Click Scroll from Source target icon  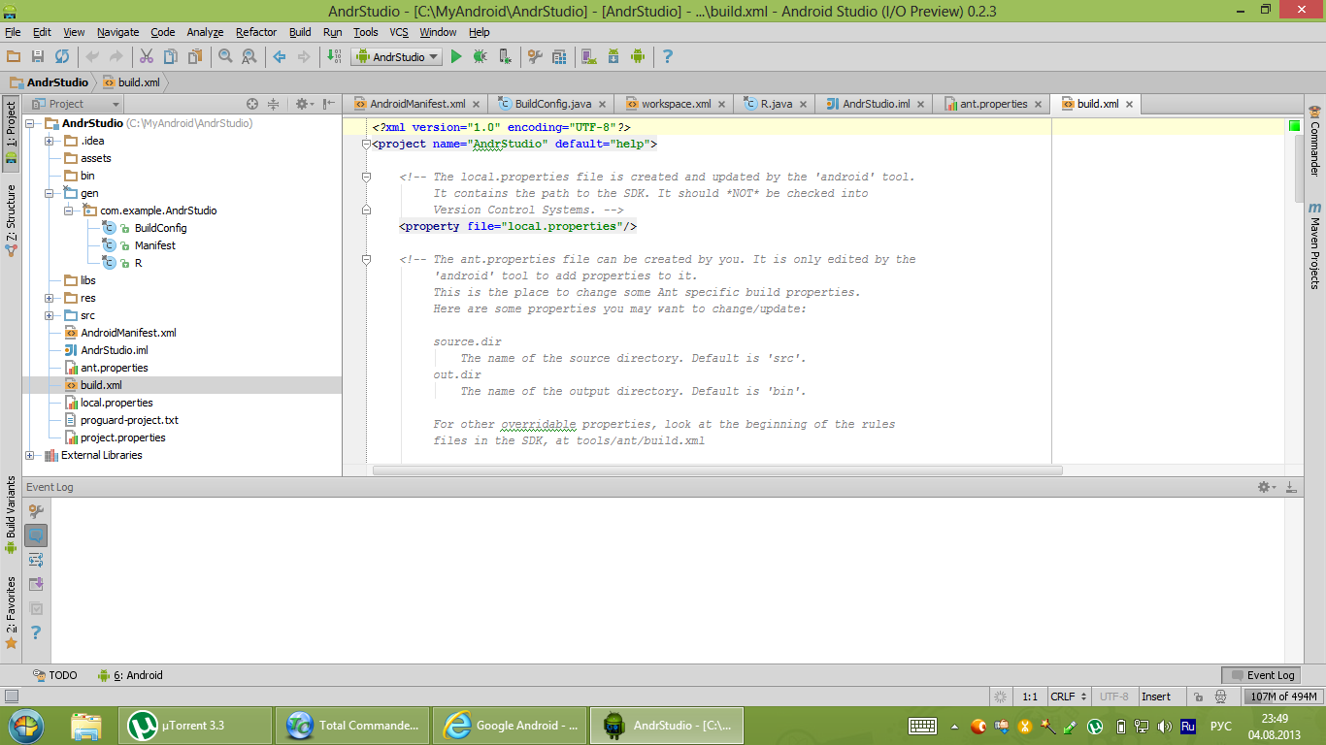coord(252,104)
